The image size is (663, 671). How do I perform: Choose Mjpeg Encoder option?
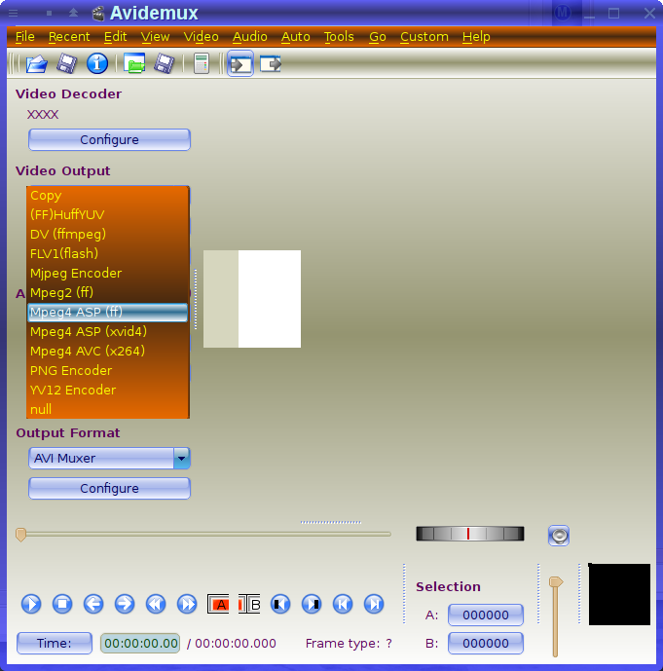click(108, 274)
